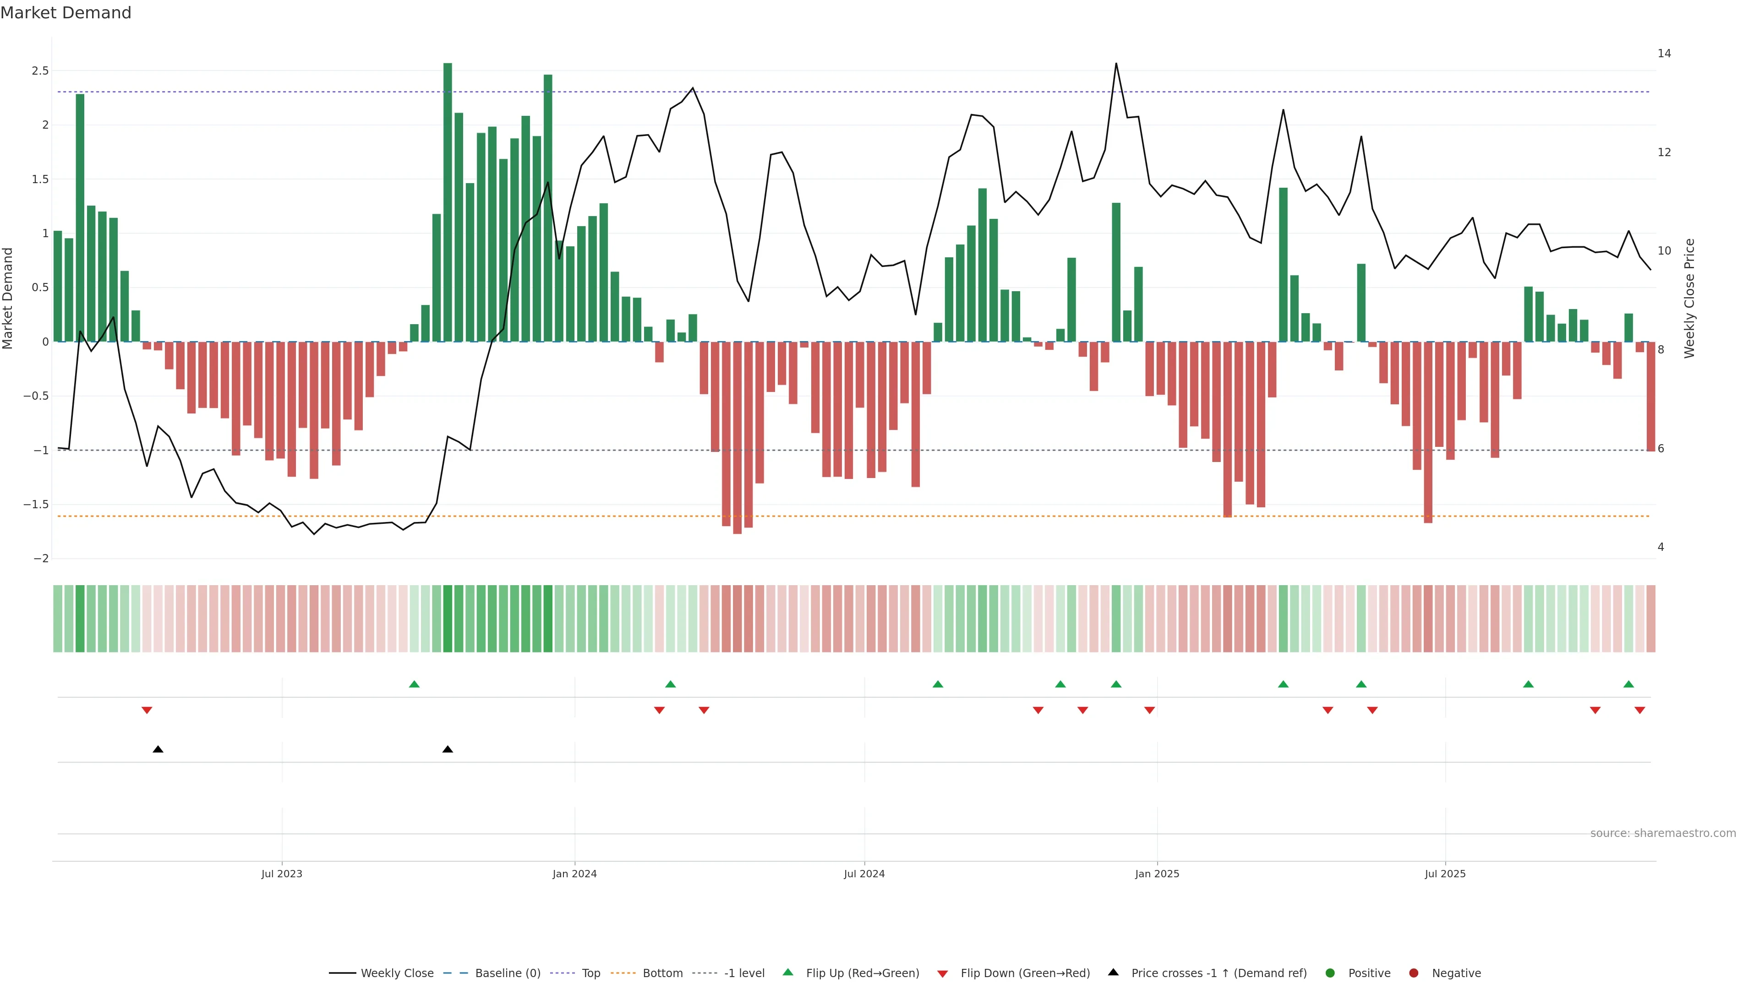Click the Positive green circle legend icon

[x=1329, y=973]
